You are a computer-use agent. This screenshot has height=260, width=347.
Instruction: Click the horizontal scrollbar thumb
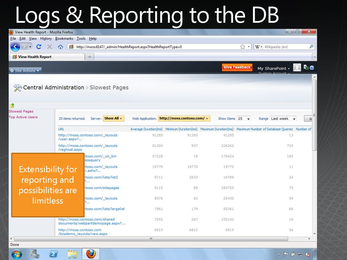pyautogui.click(x=151, y=239)
